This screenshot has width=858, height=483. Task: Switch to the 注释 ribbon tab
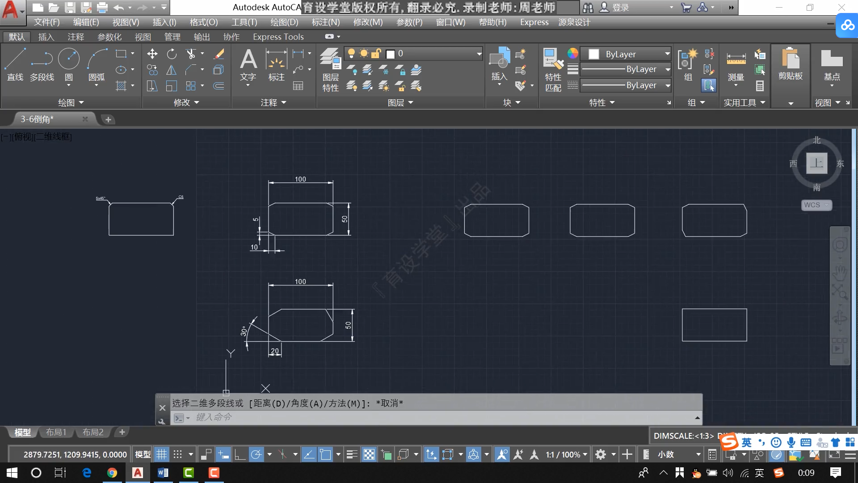pyautogui.click(x=76, y=37)
